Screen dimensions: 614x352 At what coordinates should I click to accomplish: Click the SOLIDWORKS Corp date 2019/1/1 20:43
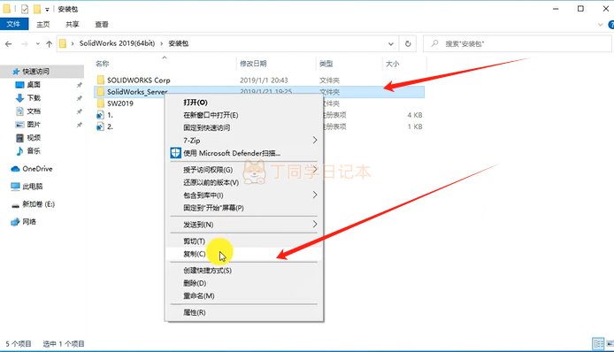(x=264, y=80)
